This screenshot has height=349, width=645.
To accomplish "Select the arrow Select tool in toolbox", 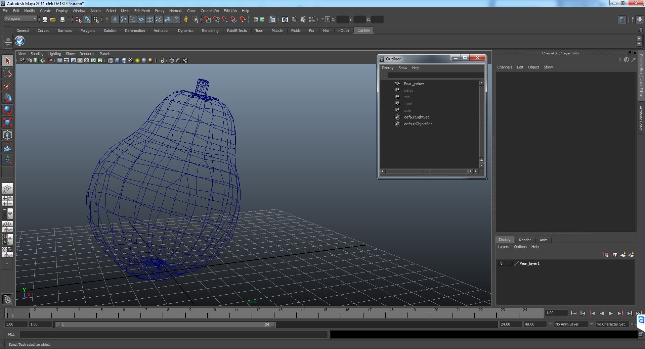I will tap(7, 61).
